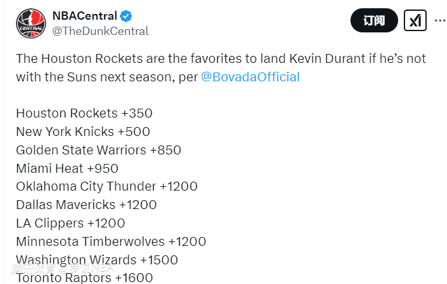Screen dimensions: 447x284
Task: Click the Houston Rockets +350 line
Action: click(x=84, y=113)
